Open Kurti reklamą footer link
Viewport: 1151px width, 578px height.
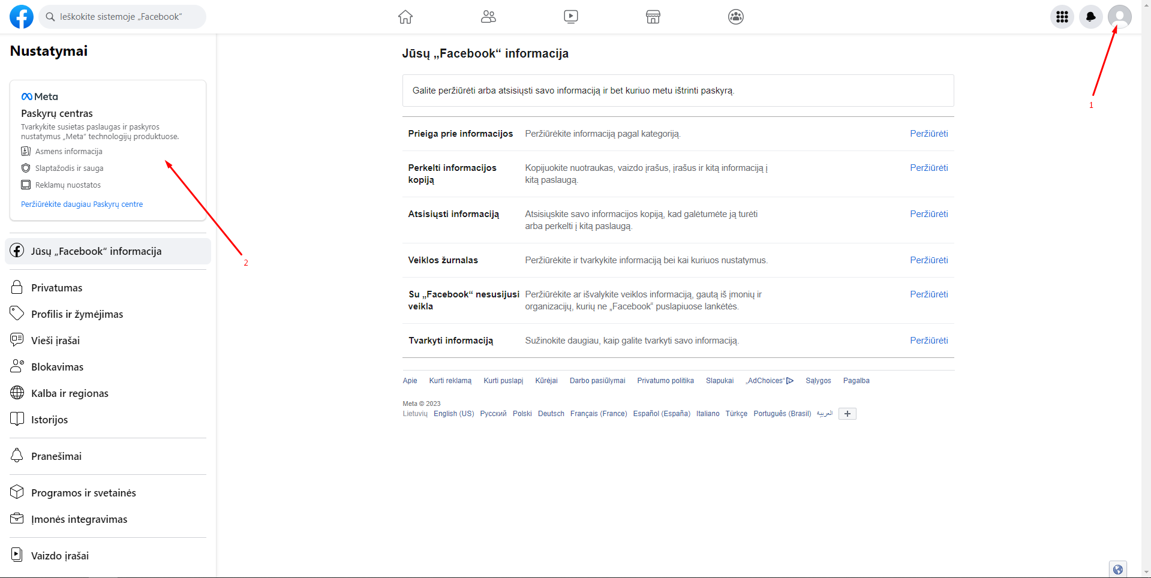(450, 381)
